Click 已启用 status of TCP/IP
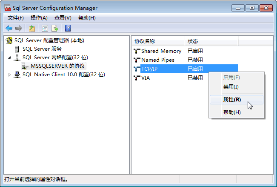Screen dimensions: 277x187 coord(195,69)
